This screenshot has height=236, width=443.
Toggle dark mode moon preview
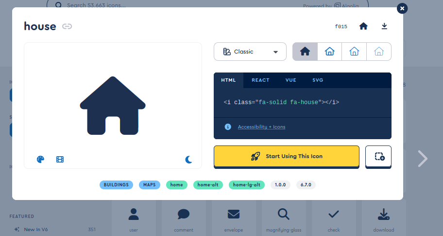188,160
